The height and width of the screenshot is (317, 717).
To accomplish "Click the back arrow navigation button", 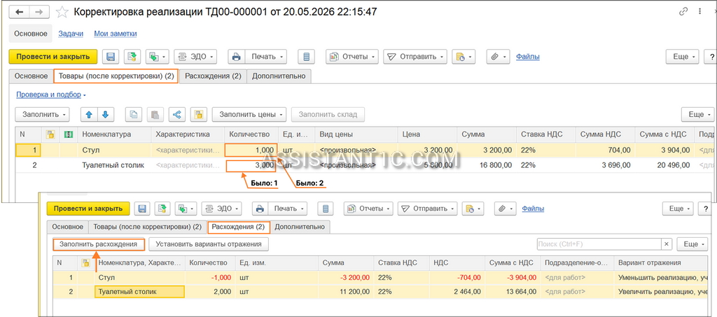I will coord(20,11).
